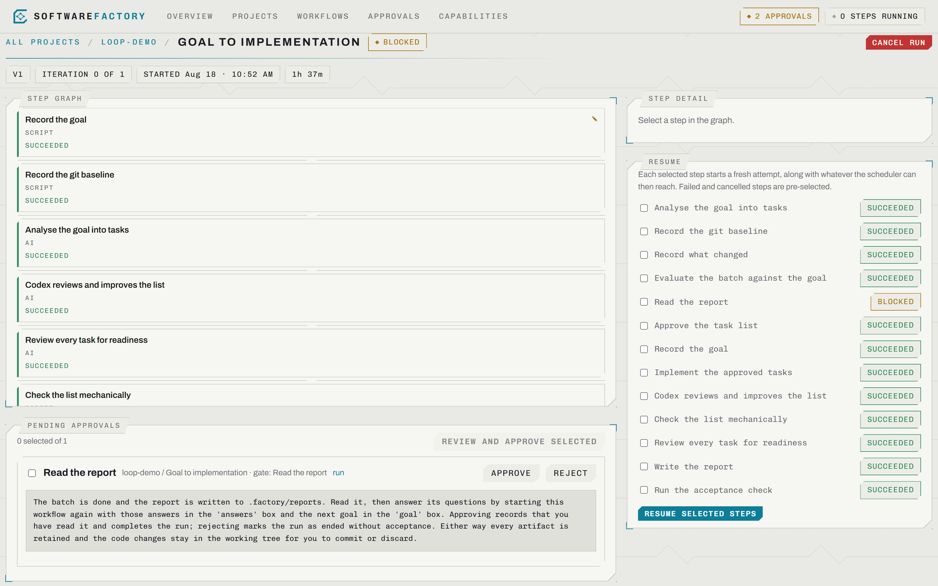Viewport: 938px width, 586px height.
Task: Check Review every task for readiness checkbox
Action: click(x=644, y=443)
